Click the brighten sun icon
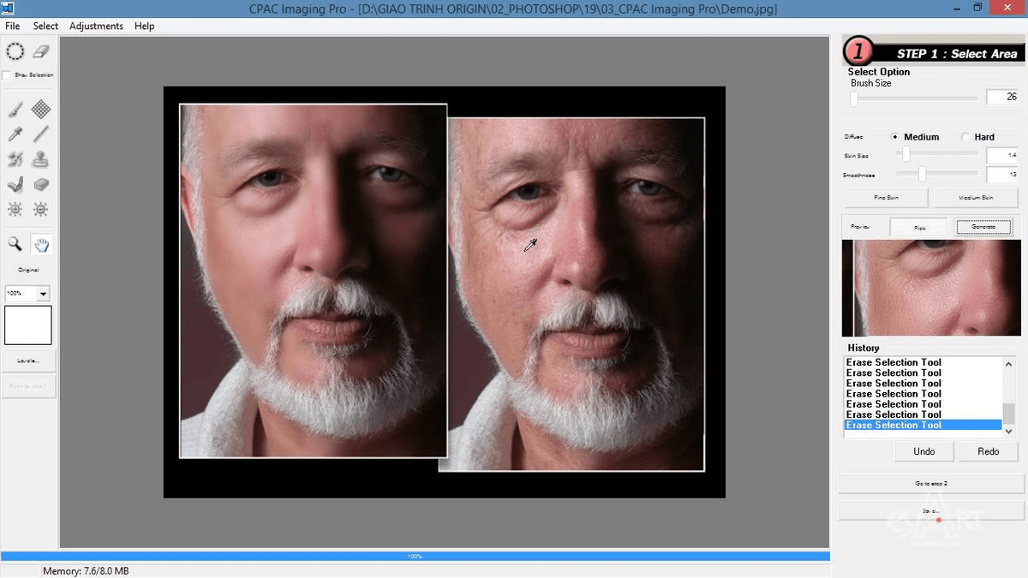 15,208
